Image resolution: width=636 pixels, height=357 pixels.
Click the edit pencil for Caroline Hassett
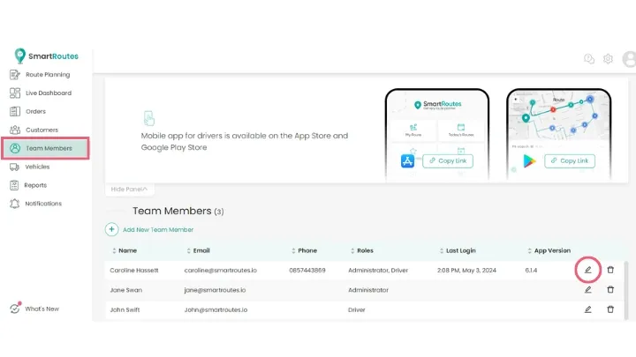tap(588, 270)
